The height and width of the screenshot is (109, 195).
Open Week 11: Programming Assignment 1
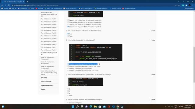(48, 58)
